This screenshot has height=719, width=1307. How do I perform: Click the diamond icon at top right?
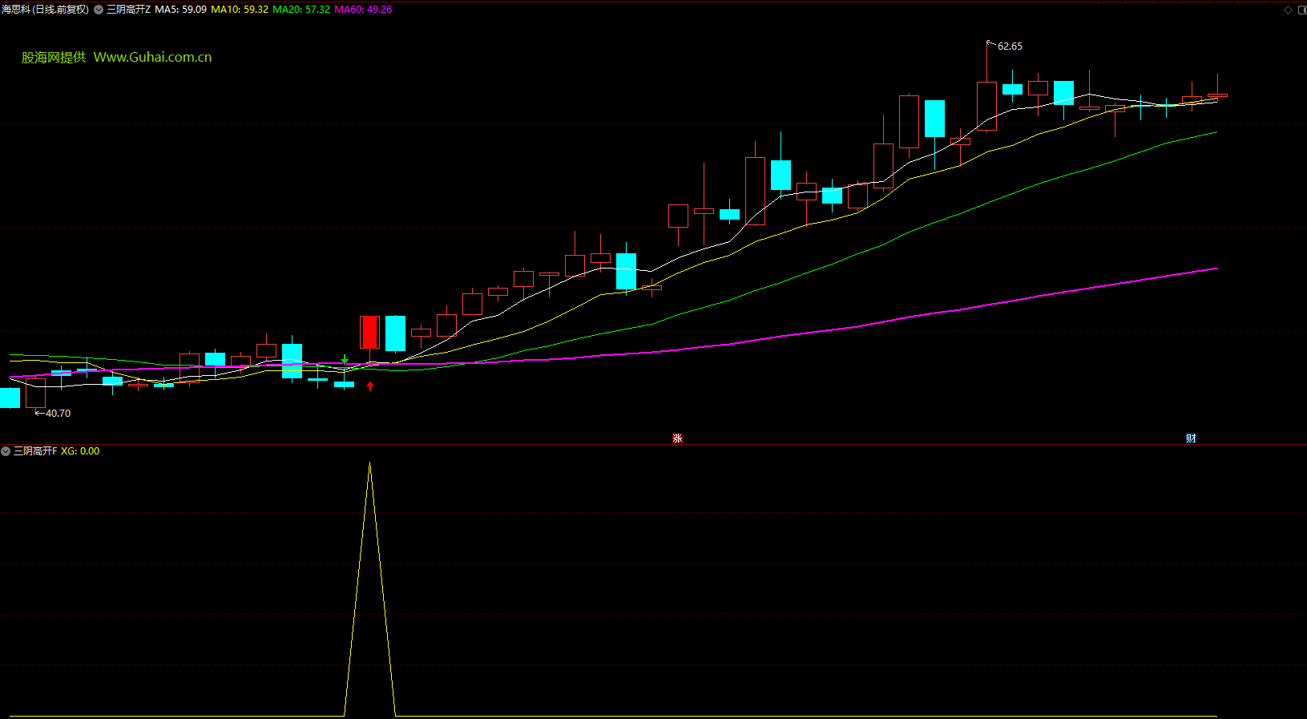1289,10
